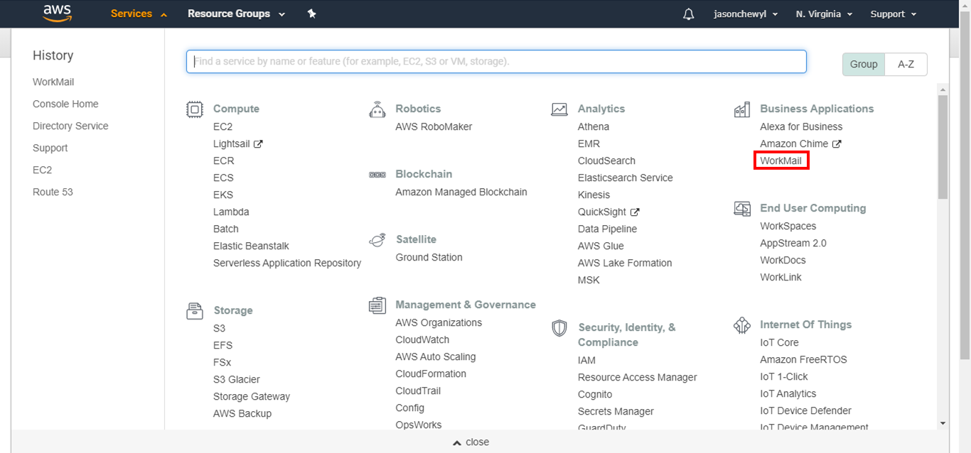Expand Resource Groups dropdown
971x453 pixels.
coord(236,13)
